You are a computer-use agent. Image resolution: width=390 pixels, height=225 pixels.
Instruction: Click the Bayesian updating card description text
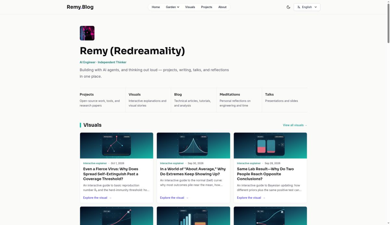pos(270,188)
